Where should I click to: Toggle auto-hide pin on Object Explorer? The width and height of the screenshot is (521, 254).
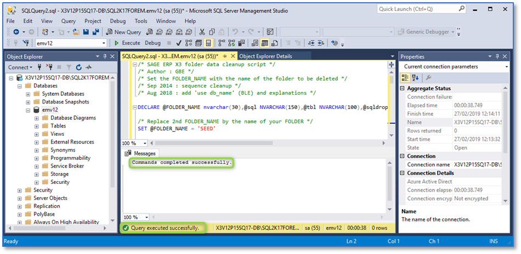tap(105, 56)
